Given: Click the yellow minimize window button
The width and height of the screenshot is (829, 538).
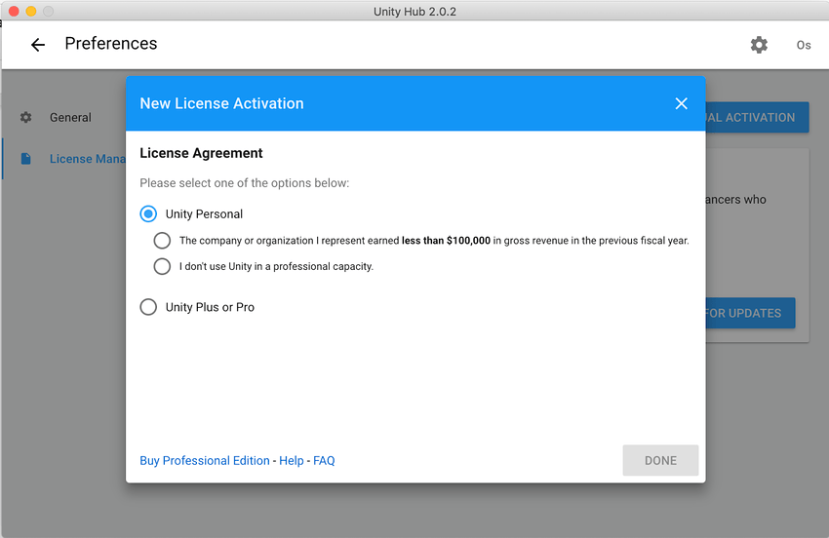Looking at the screenshot, I should 31,11.
